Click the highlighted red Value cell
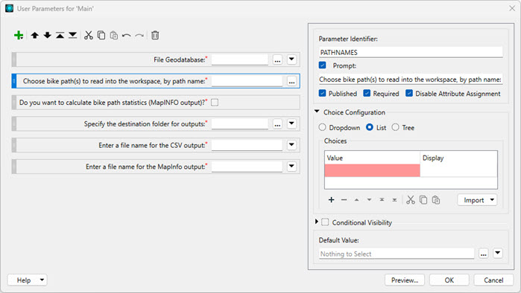The height and width of the screenshot is (293, 521). (373, 170)
